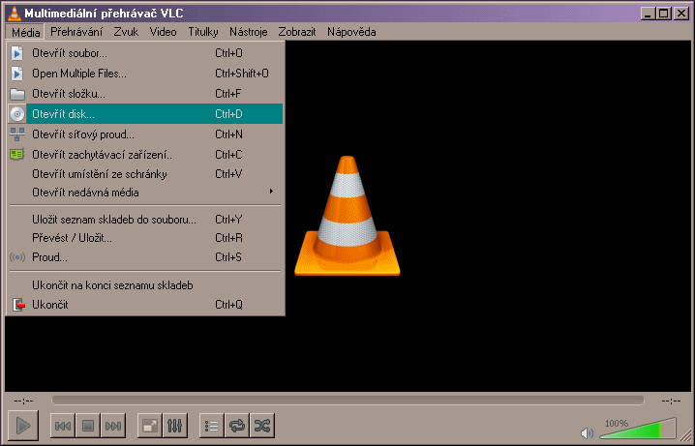This screenshot has height=446, width=695.
Task: Open the Titulky menu
Action: click(203, 32)
